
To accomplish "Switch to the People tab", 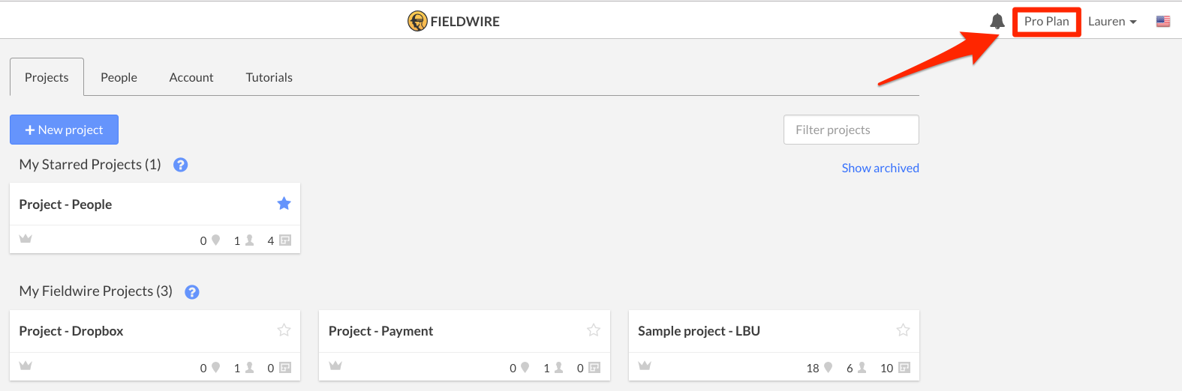I will pos(119,77).
